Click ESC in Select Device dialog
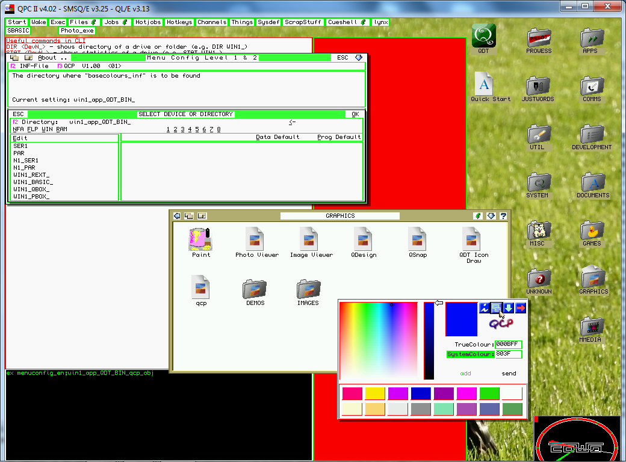This screenshot has width=626, height=462. 19,114
